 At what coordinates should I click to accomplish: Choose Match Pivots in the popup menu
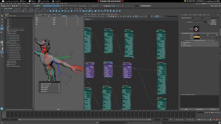pyautogui.click(x=44, y=91)
